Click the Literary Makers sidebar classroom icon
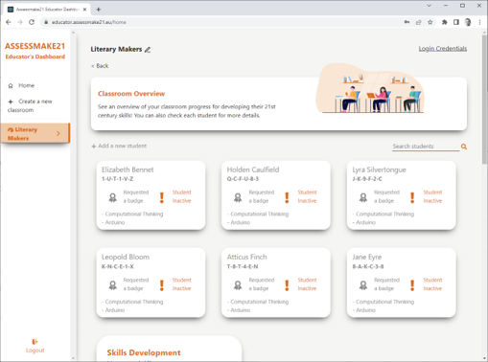Screen dimensions: 488x362 coord(11,129)
